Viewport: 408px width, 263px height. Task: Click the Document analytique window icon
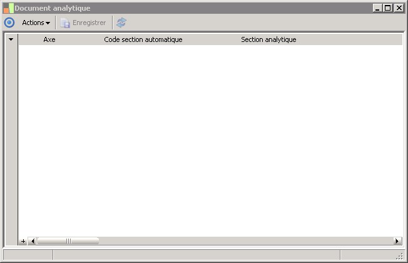(x=9, y=8)
